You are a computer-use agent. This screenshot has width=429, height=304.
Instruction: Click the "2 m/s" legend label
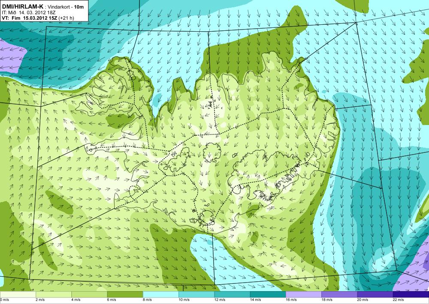click(x=40, y=300)
